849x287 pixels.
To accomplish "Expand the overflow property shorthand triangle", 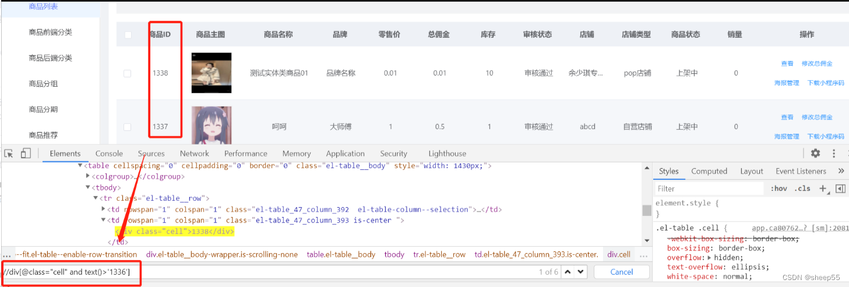I will tap(709, 257).
